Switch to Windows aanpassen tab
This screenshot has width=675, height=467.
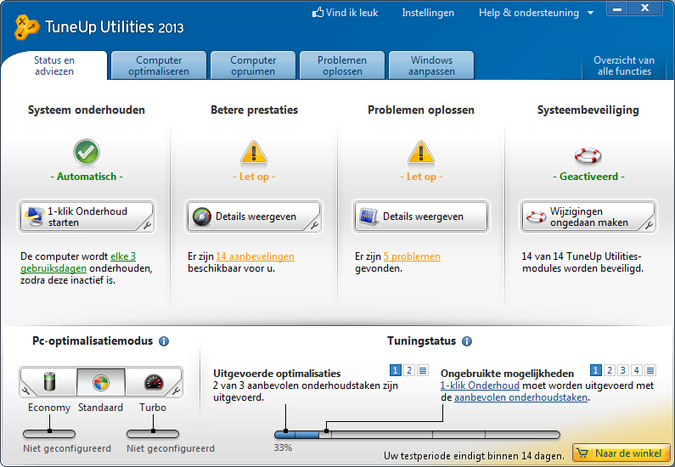point(431,65)
